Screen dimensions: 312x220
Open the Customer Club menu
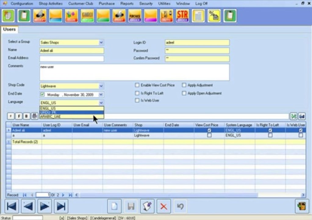pyautogui.click(x=81, y=4)
